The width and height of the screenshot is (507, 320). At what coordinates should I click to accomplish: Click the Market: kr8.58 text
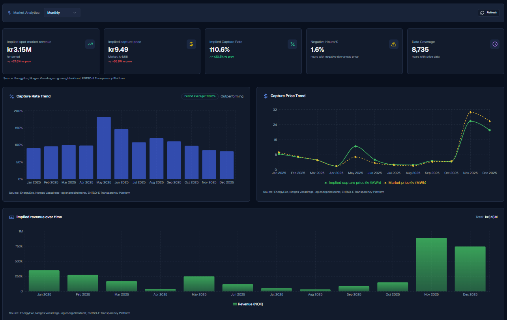pos(118,57)
